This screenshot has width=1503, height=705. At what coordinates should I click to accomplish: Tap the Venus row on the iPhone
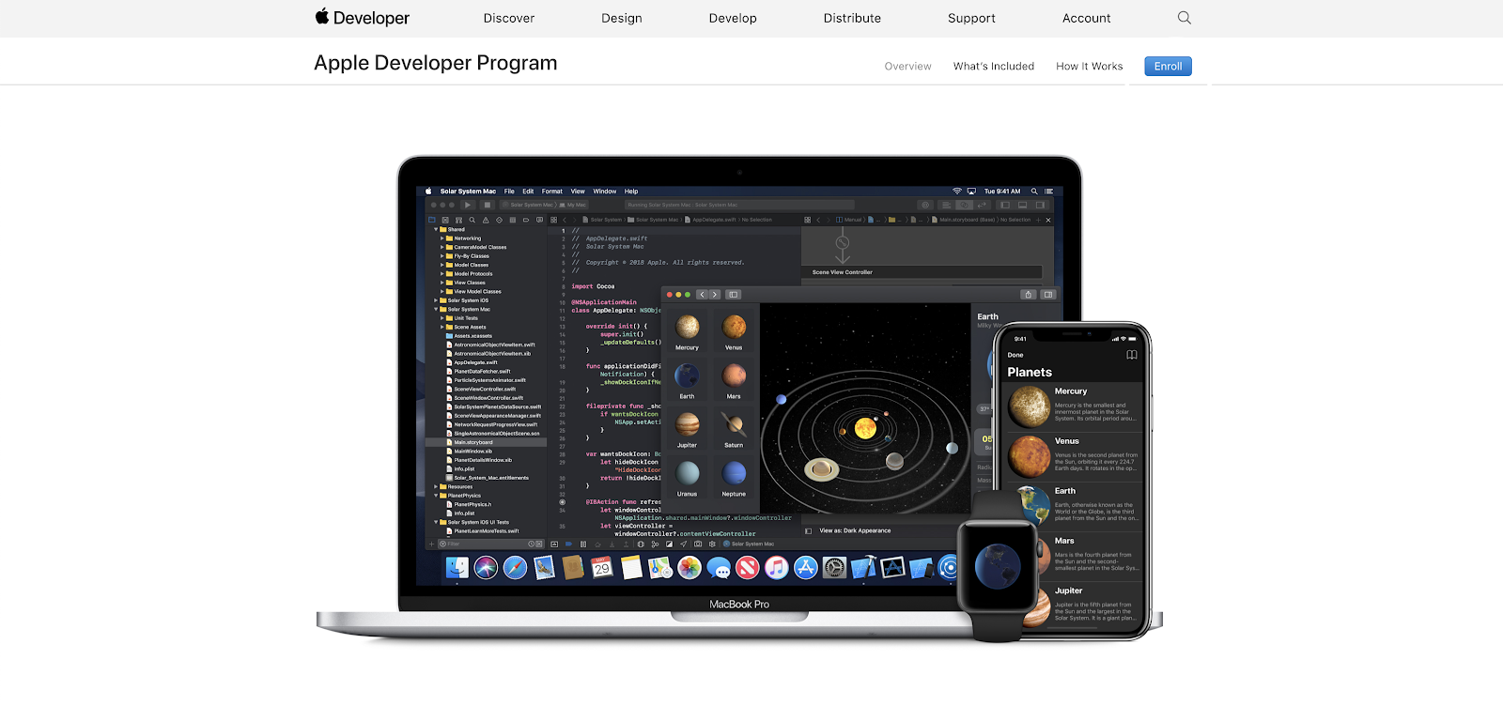1073,456
